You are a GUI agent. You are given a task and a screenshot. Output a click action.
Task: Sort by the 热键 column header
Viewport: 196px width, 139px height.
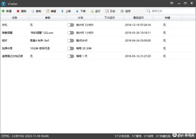(x=168, y=18)
